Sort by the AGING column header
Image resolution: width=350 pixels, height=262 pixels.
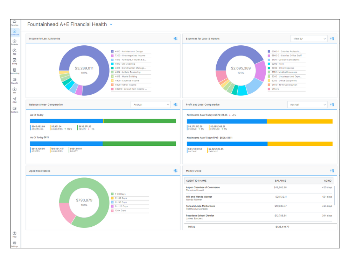pos(328,181)
